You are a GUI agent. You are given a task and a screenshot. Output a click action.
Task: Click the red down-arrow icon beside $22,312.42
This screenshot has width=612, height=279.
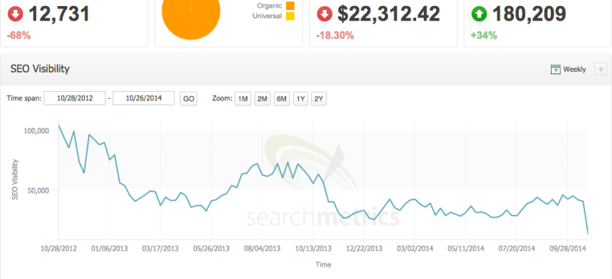click(324, 15)
